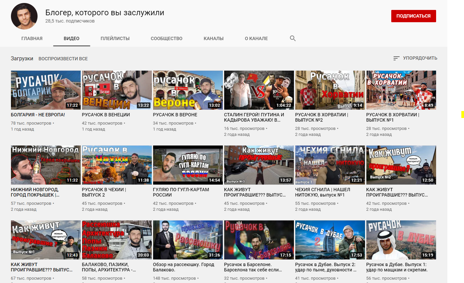Play the 20:03 Балаково architecture thumbnail

click(117, 240)
